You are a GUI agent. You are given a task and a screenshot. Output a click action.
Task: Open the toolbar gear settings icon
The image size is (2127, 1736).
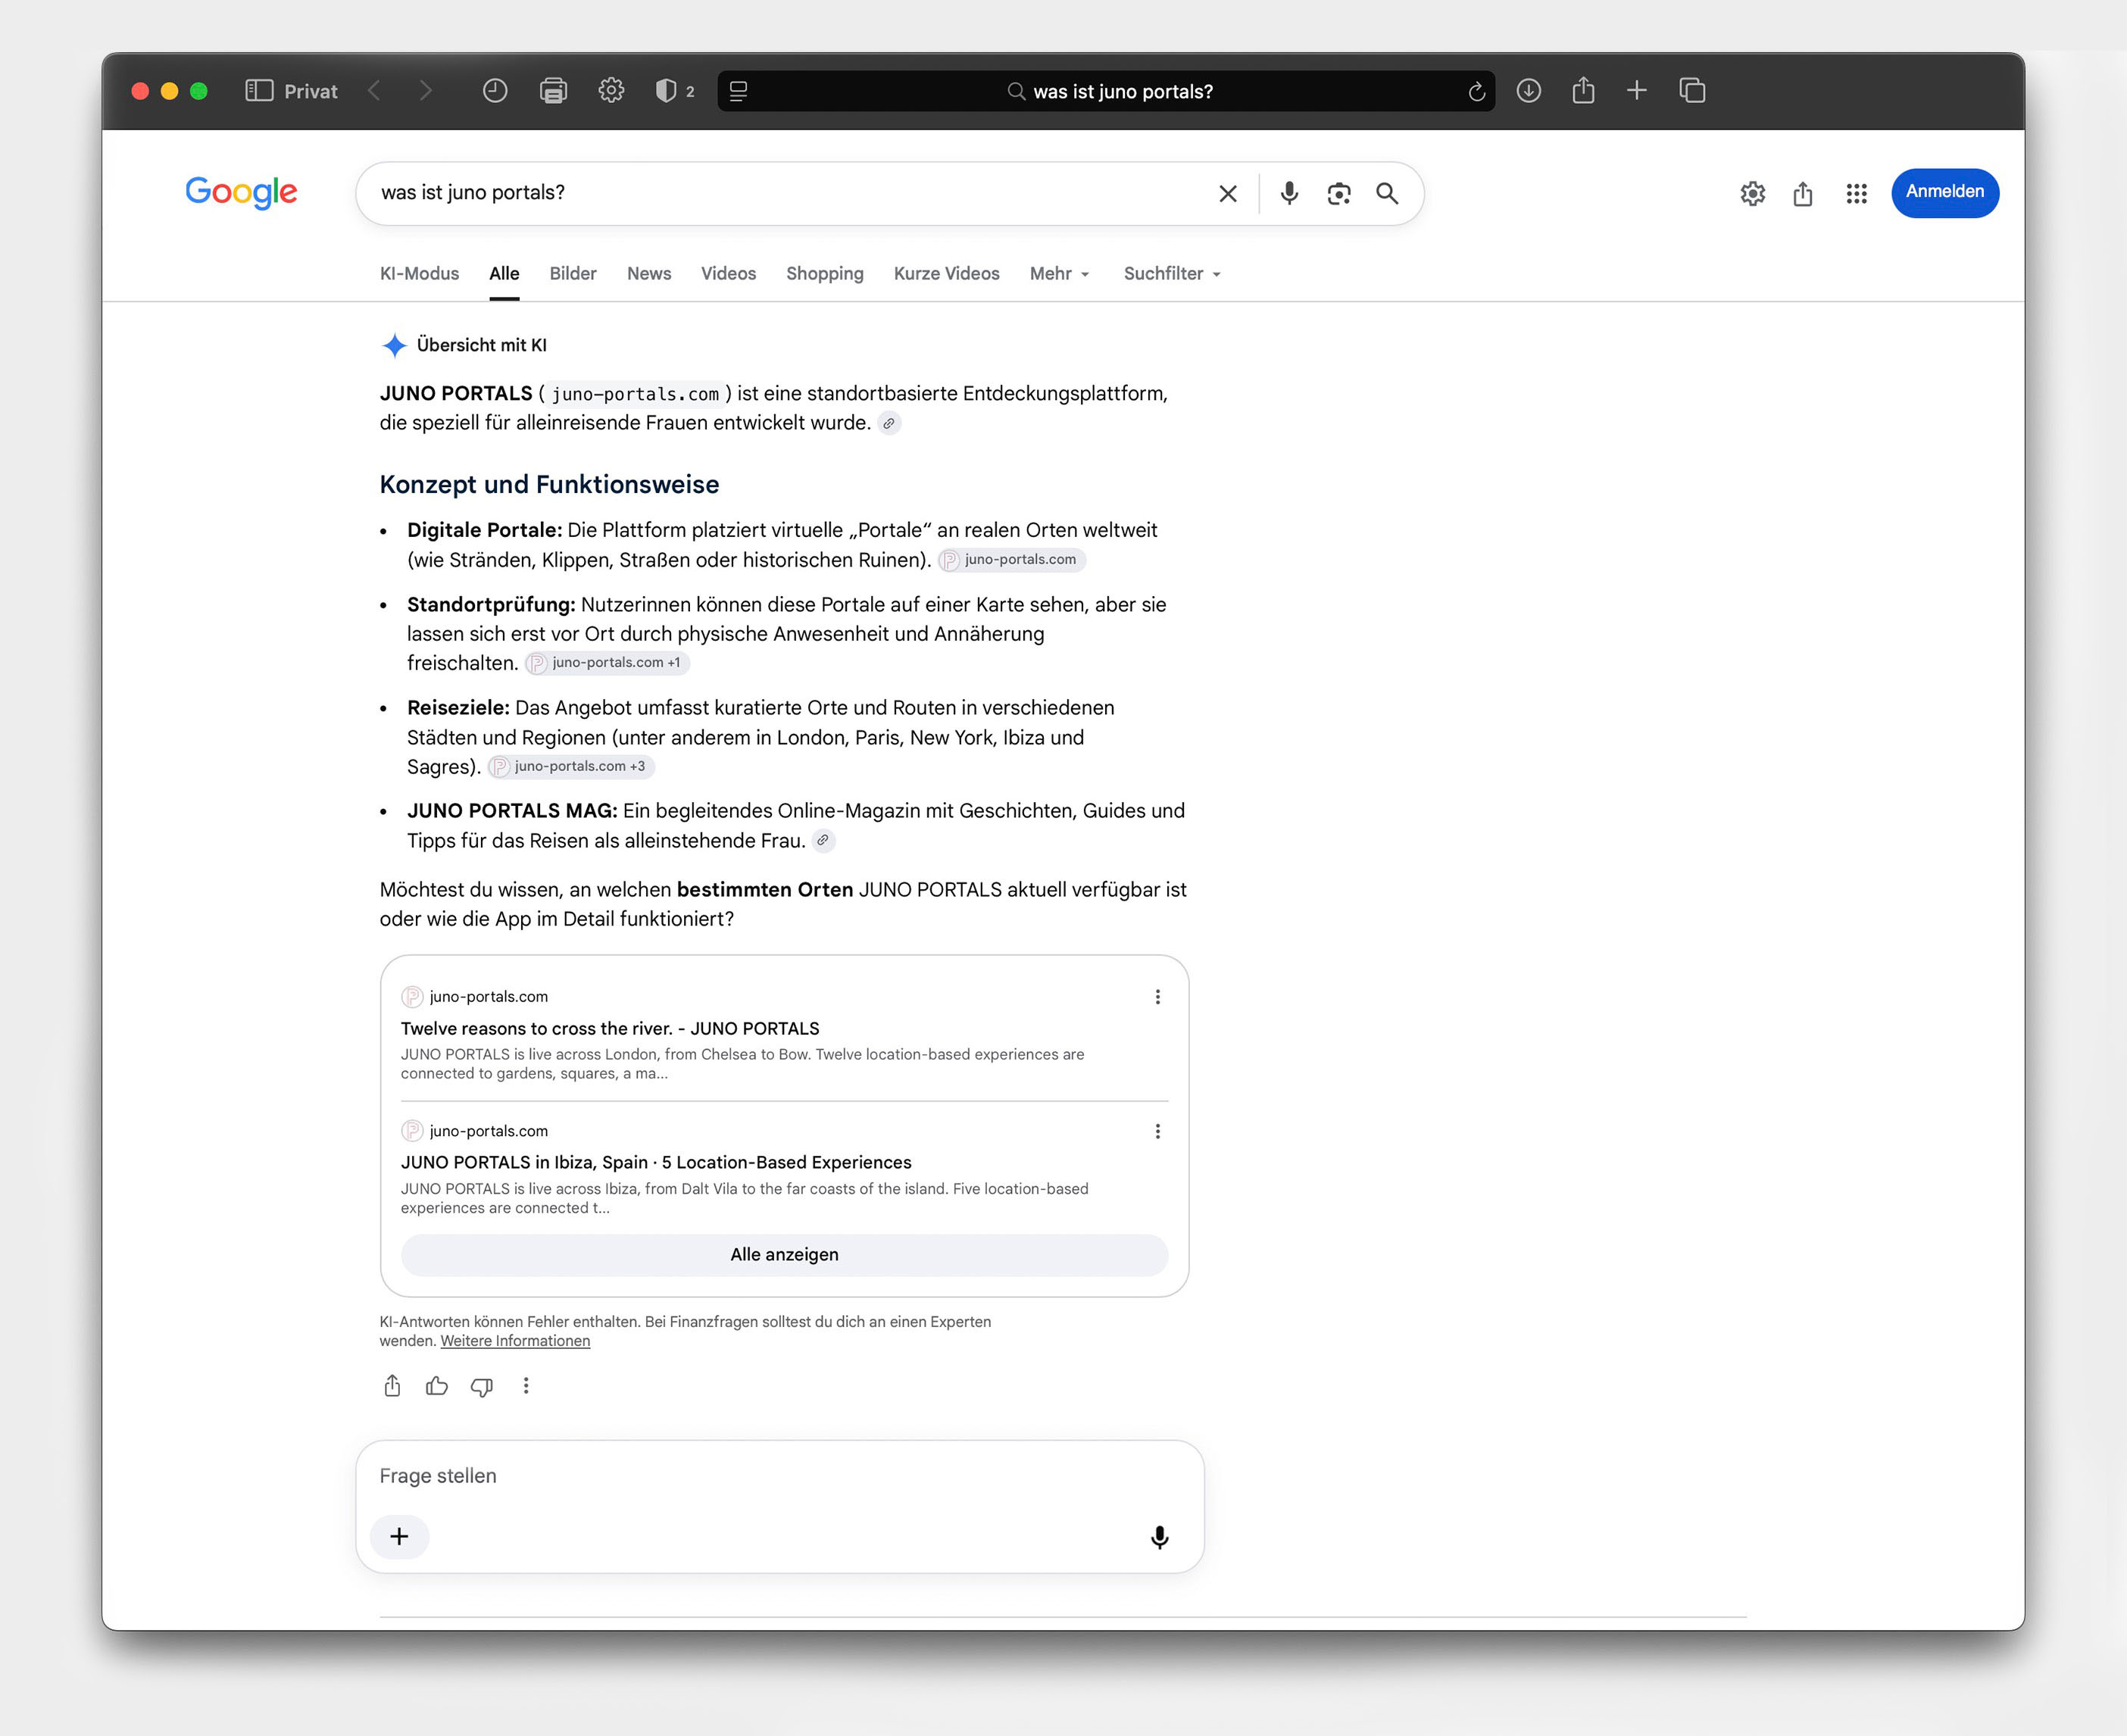click(x=611, y=91)
